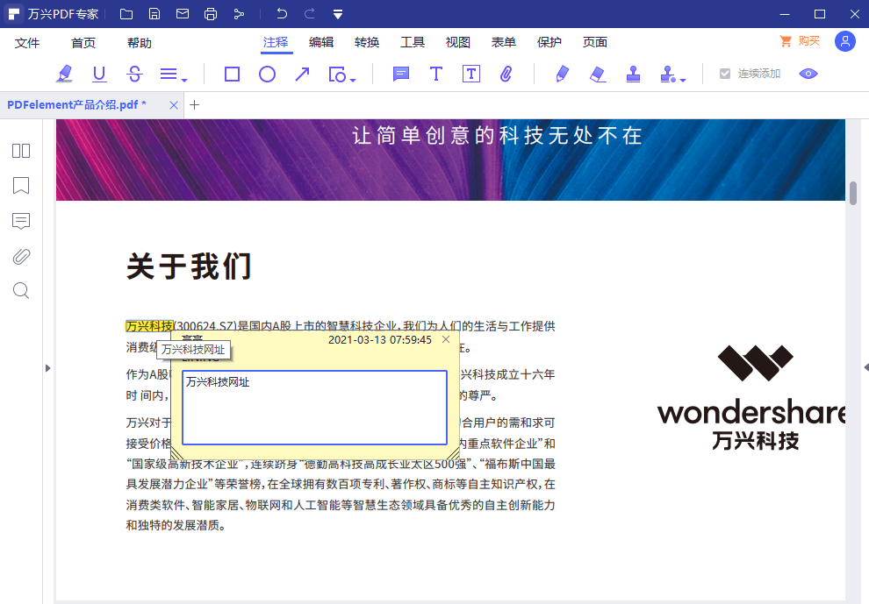Choose the Strikethrough tool
Screen dimensions: 869x604
pyautogui.click(x=134, y=74)
